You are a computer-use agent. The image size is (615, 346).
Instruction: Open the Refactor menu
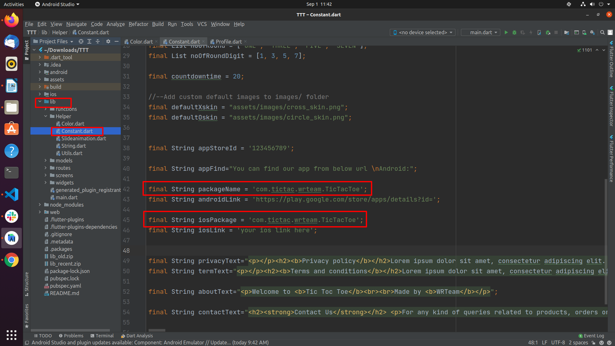tap(138, 24)
